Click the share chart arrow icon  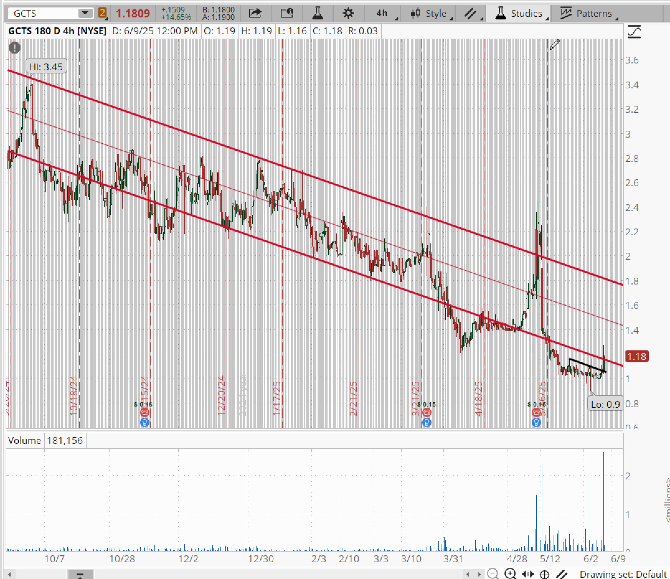(255, 13)
